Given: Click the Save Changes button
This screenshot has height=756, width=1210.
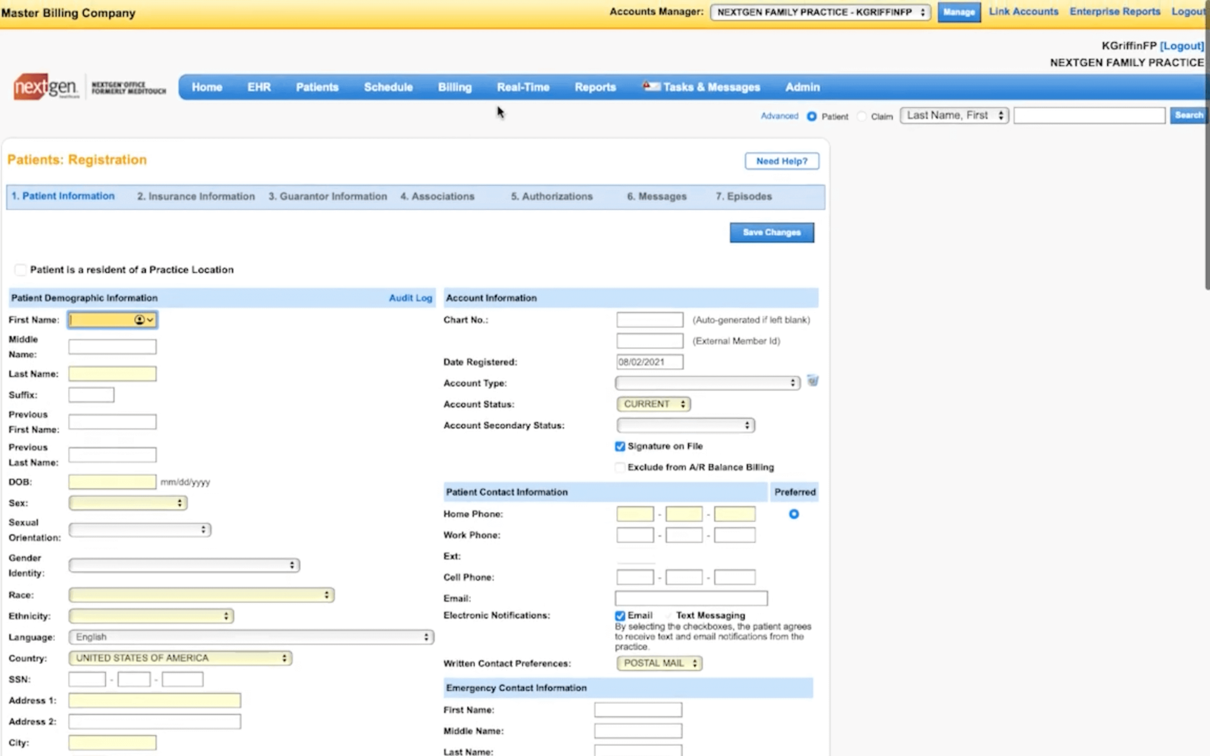Looking at the screenshot, I should pyautogui.click(x=772, y=232).
